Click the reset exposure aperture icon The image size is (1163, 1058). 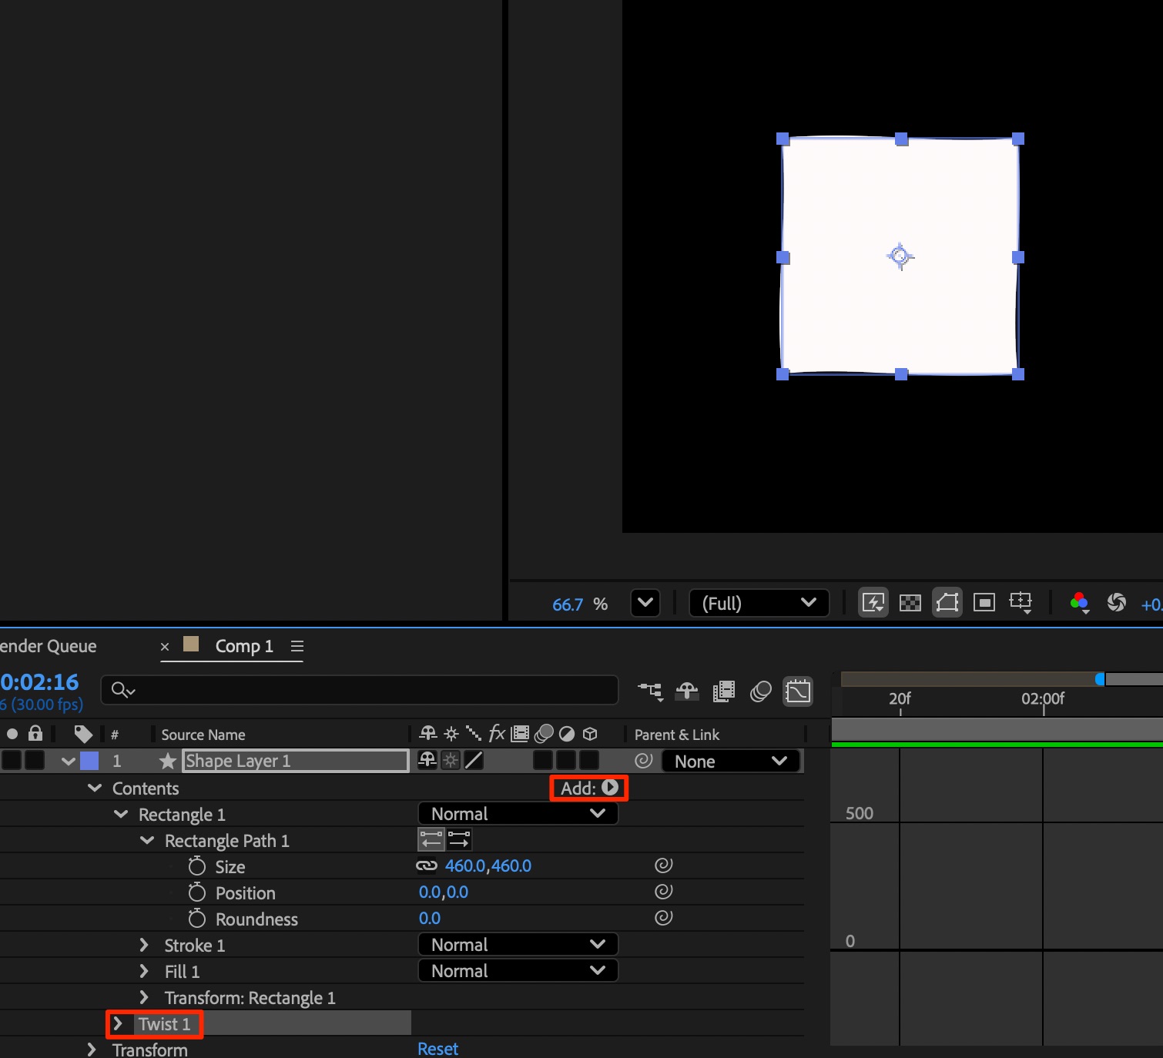pos(1117,603)
